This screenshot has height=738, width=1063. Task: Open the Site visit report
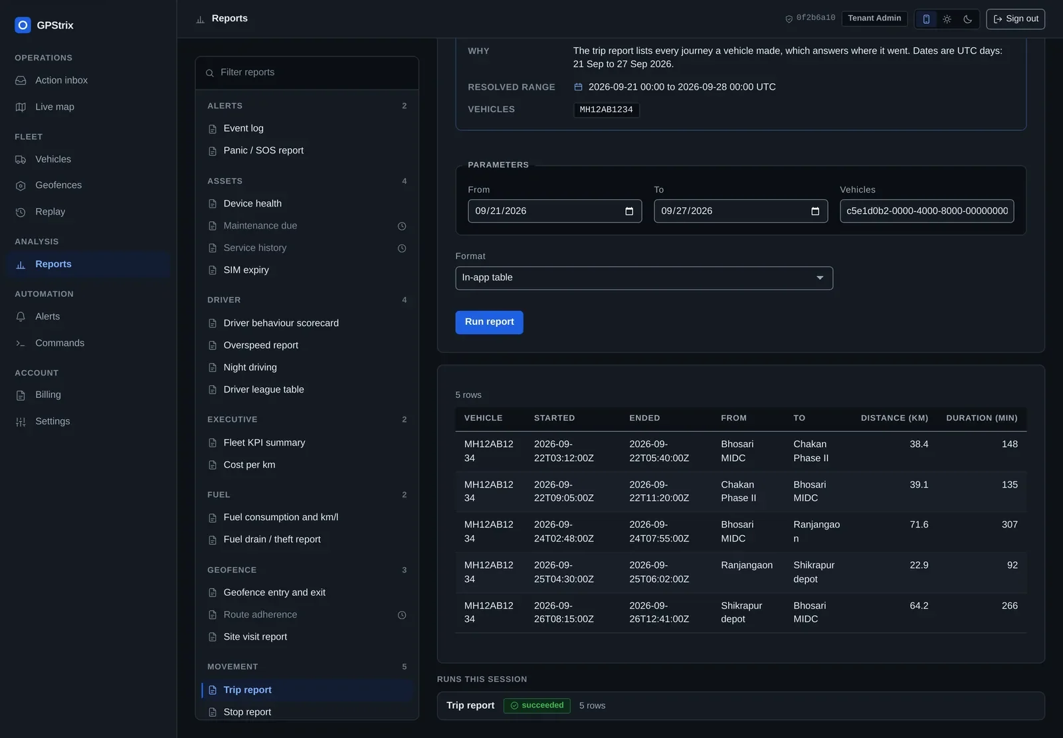click(255, 637)
